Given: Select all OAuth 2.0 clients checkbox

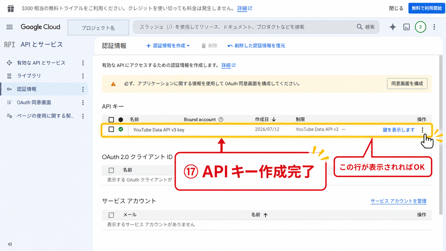Looking at the screenshot, I should 111,170.
